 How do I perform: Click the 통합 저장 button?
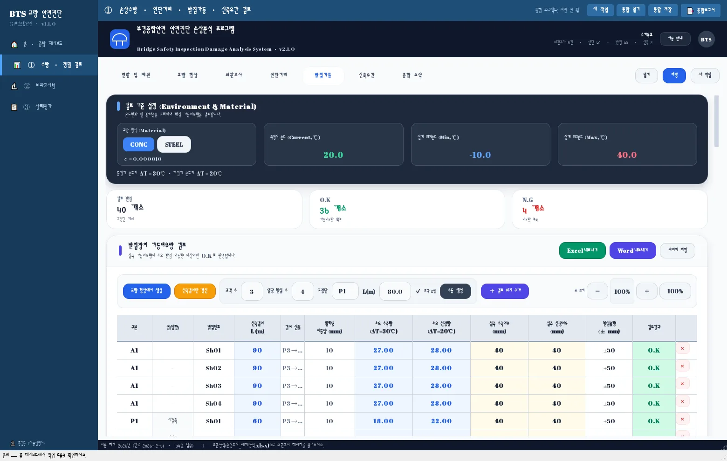coord(663,10)
